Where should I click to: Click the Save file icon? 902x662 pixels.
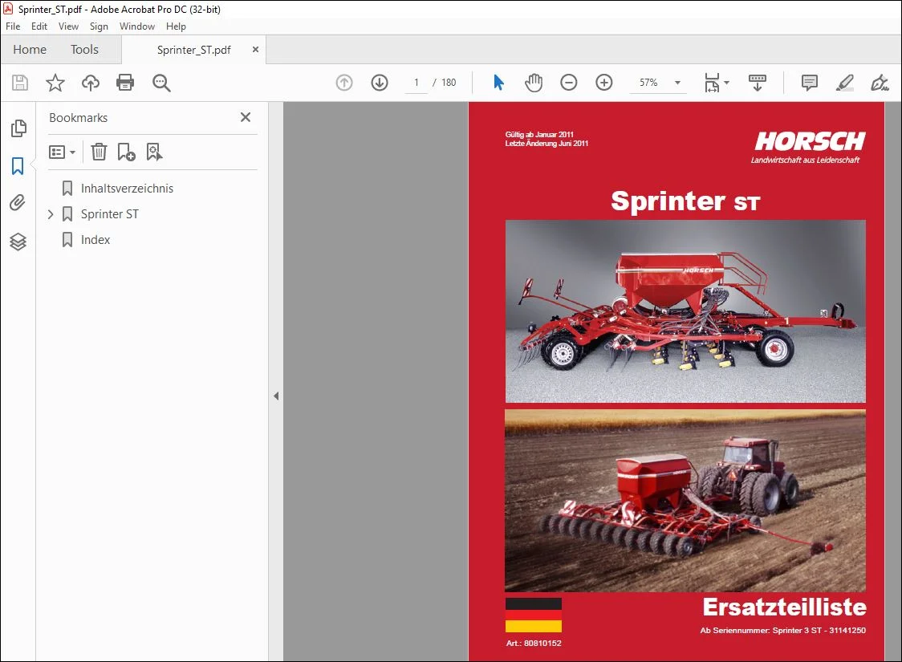20,83
